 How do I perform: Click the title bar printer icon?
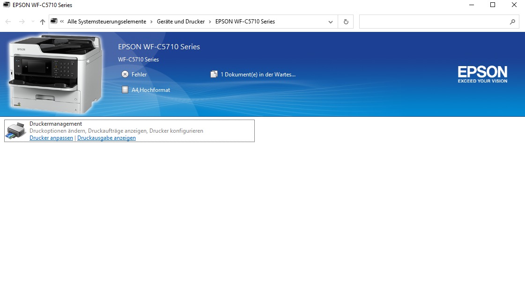click(7, 5)
